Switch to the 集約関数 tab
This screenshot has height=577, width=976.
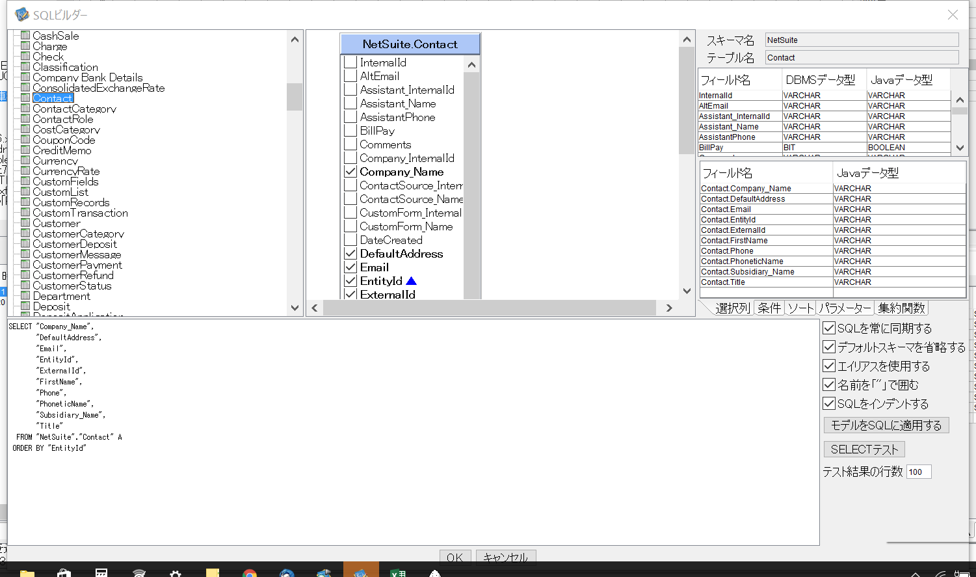pyautogui.click(x=901, y=308)
